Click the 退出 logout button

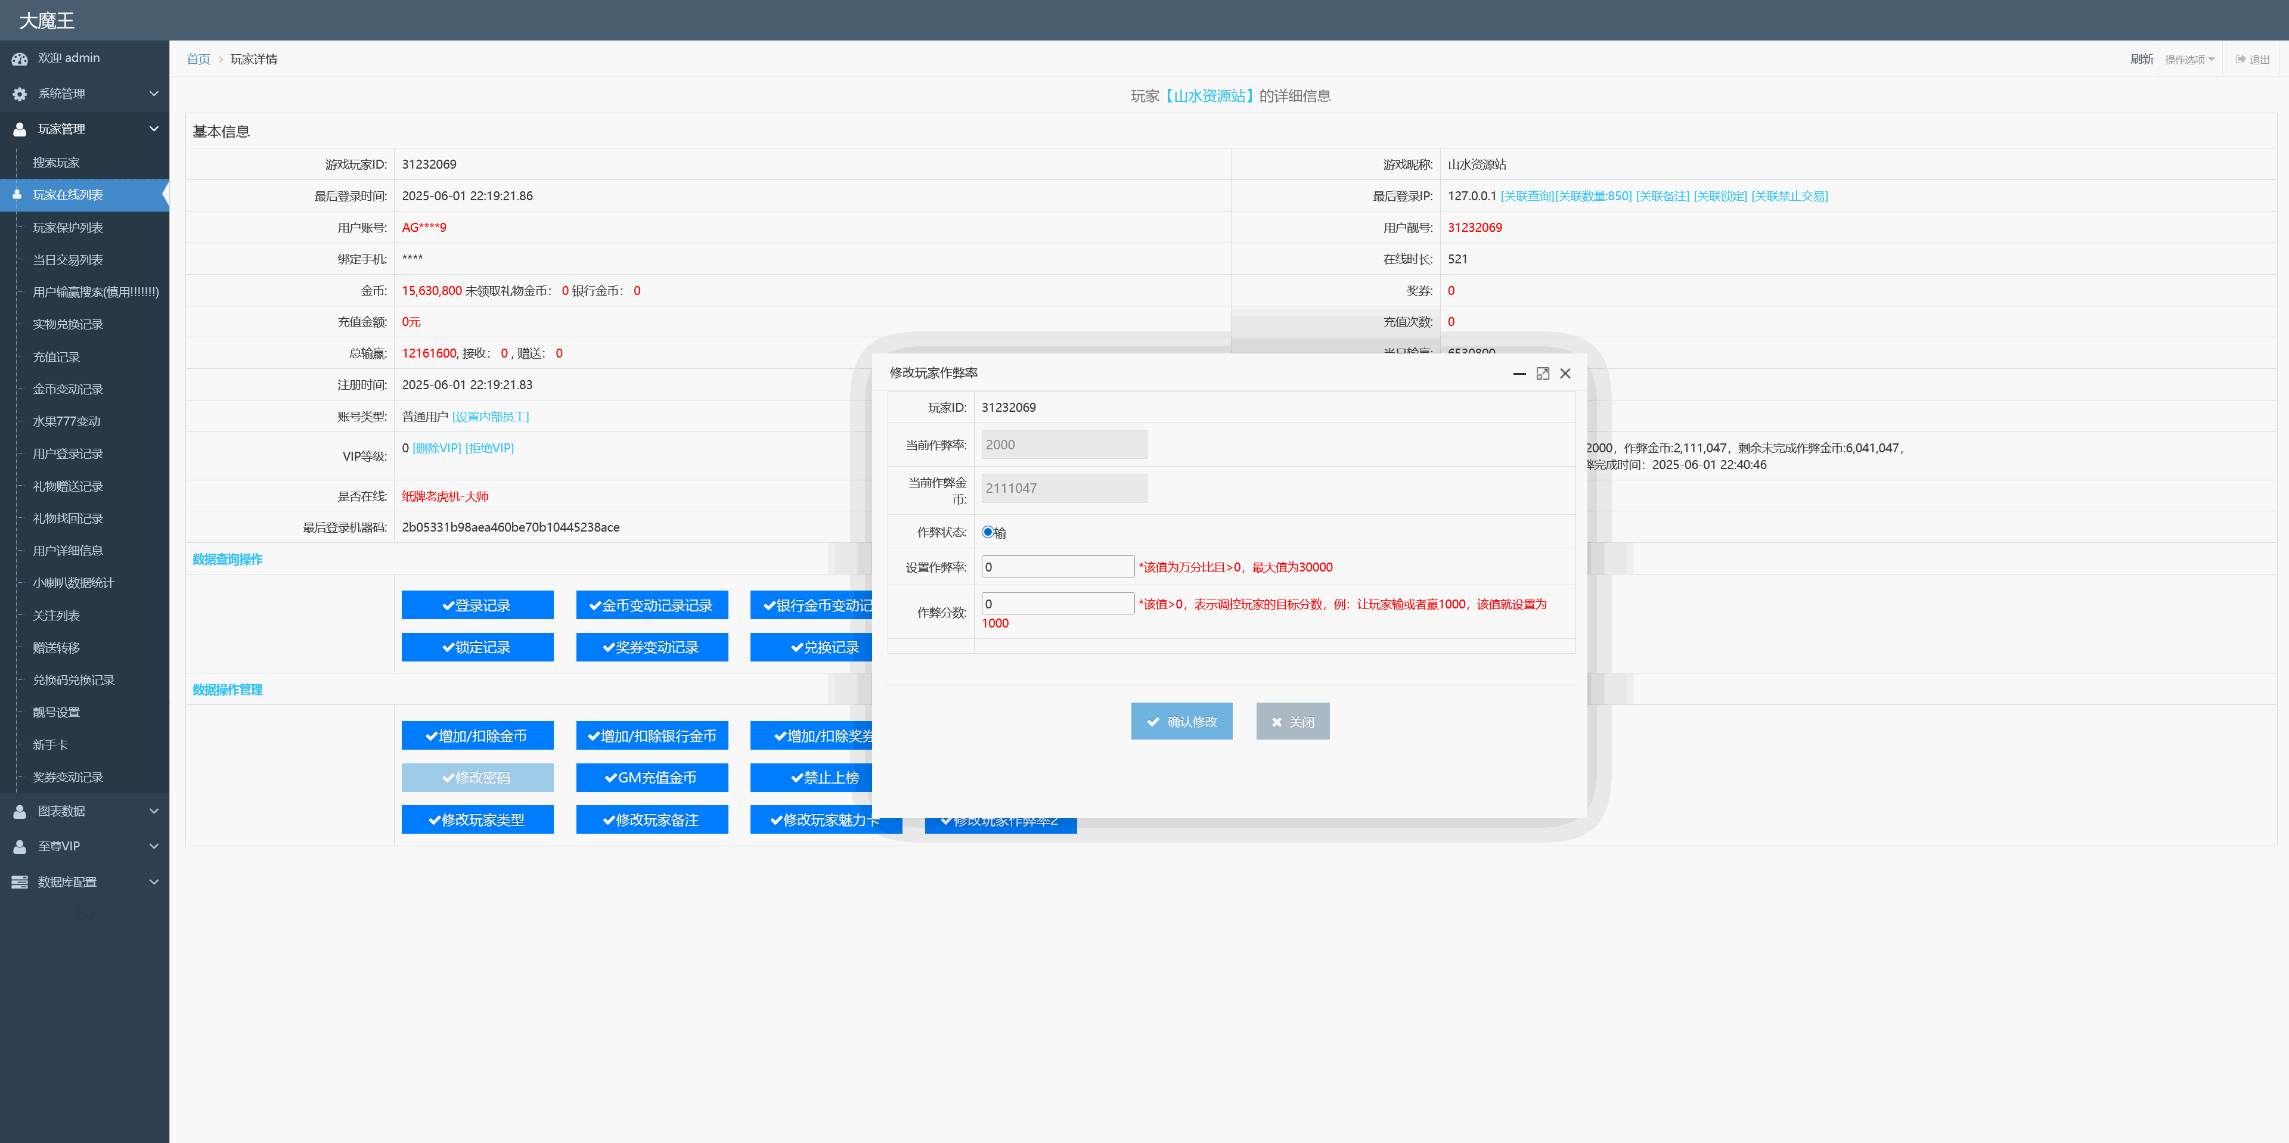[x=2251, y=60]
